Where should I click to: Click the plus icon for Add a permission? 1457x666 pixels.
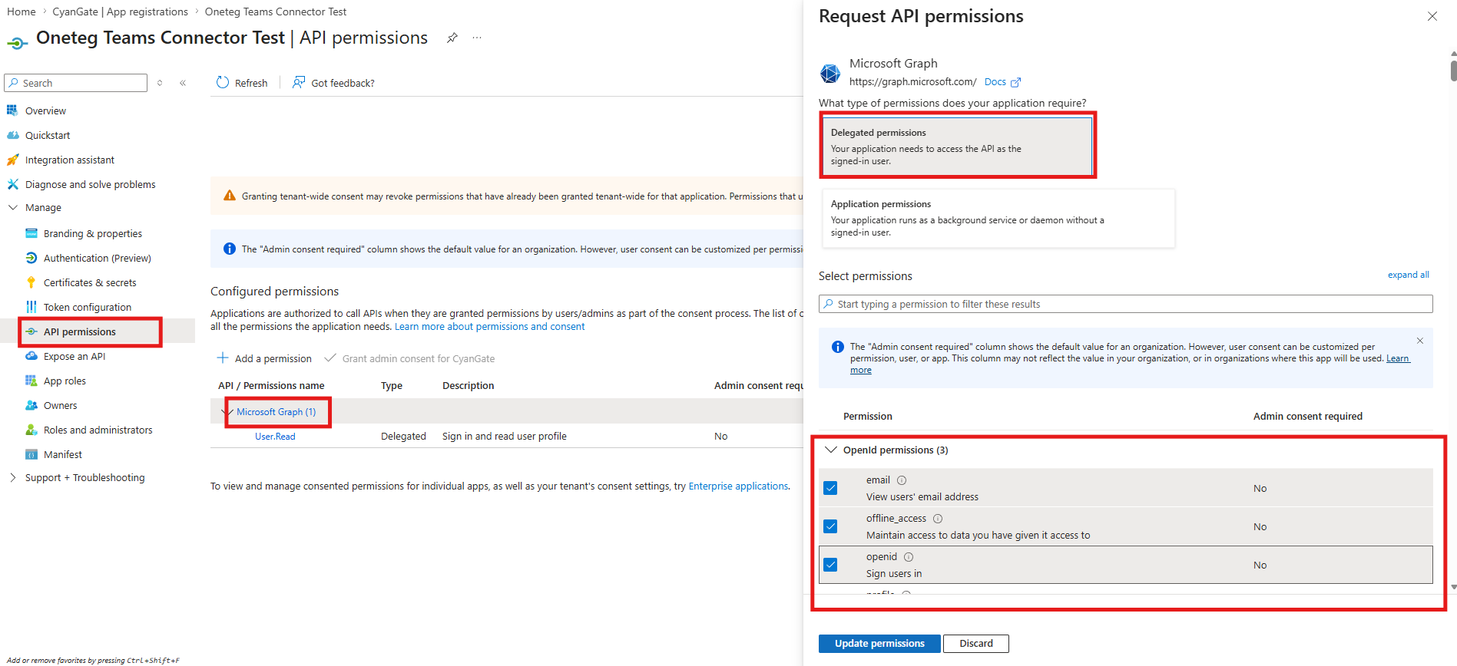(223, 358)
